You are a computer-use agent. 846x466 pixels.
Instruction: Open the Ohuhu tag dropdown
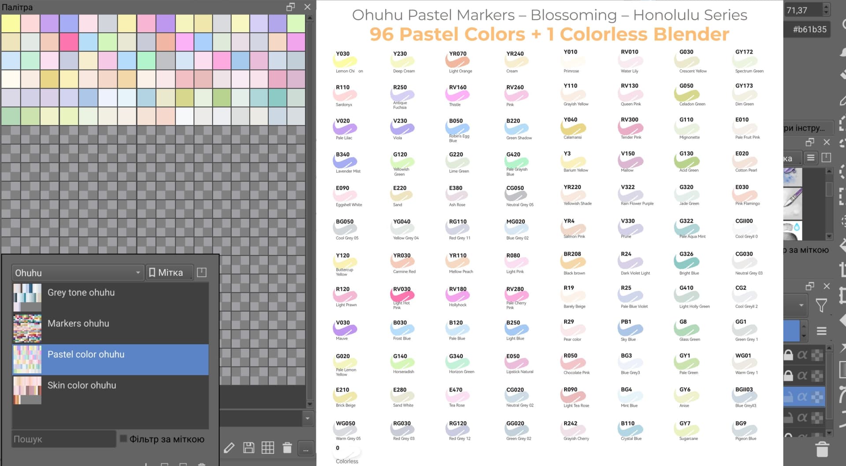[x=78, y=273]
